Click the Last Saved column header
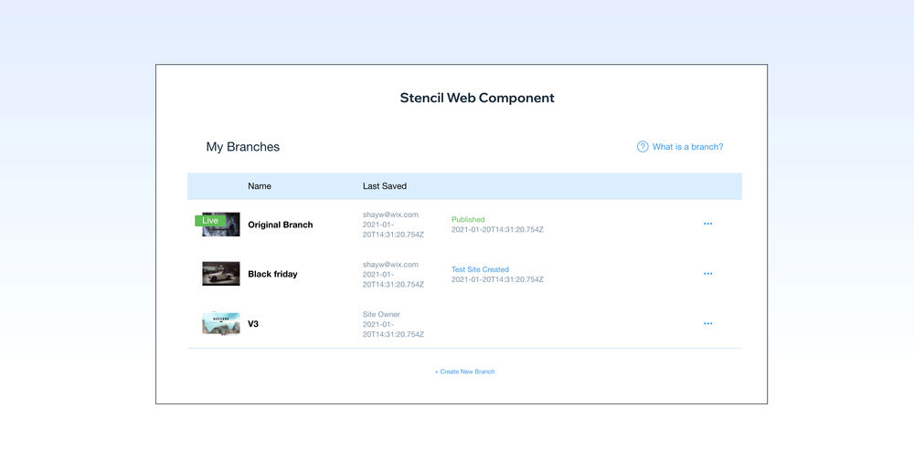Screen dimensions: 914x471 385,186
